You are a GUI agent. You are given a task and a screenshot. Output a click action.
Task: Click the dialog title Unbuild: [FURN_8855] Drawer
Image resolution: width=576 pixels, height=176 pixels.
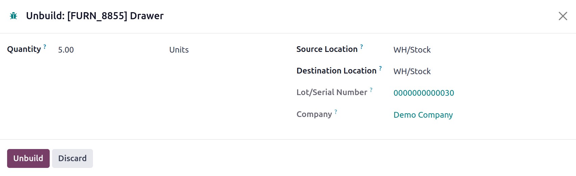(95, 16)
